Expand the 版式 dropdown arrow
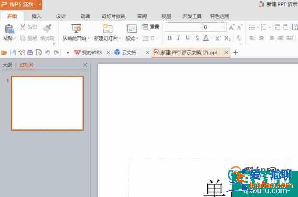 coord(137,38)
